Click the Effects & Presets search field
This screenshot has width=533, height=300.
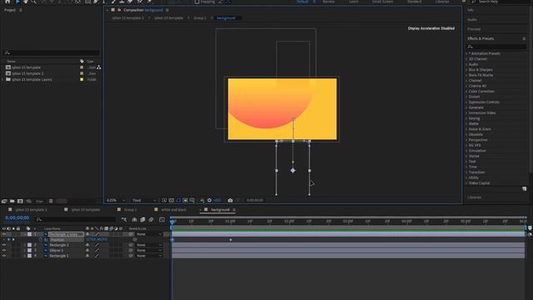pyautogui.click(x=496, y=47)
